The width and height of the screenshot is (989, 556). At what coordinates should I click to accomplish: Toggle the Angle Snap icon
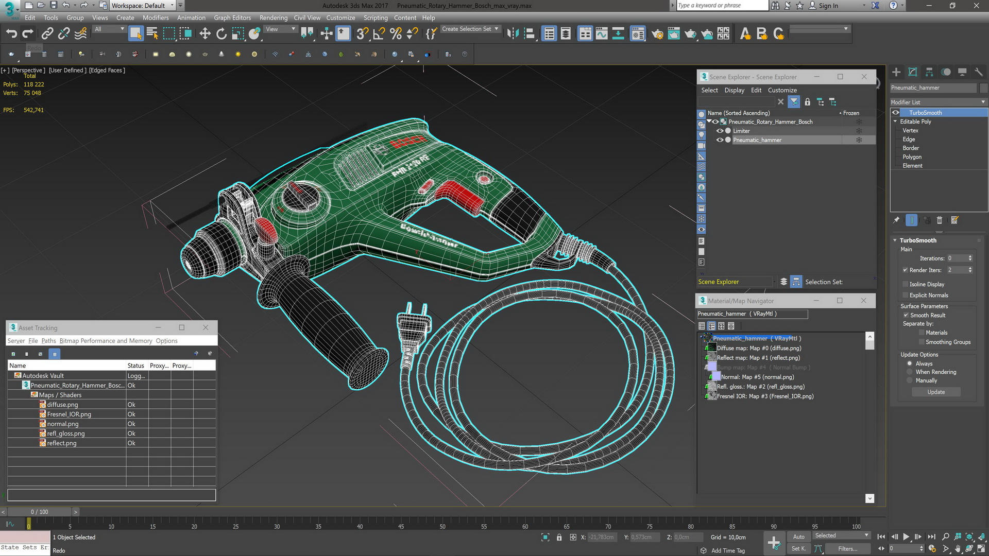coord(379,34)
